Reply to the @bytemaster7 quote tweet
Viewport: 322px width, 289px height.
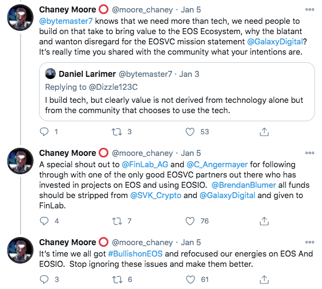[x=44, y=132]
